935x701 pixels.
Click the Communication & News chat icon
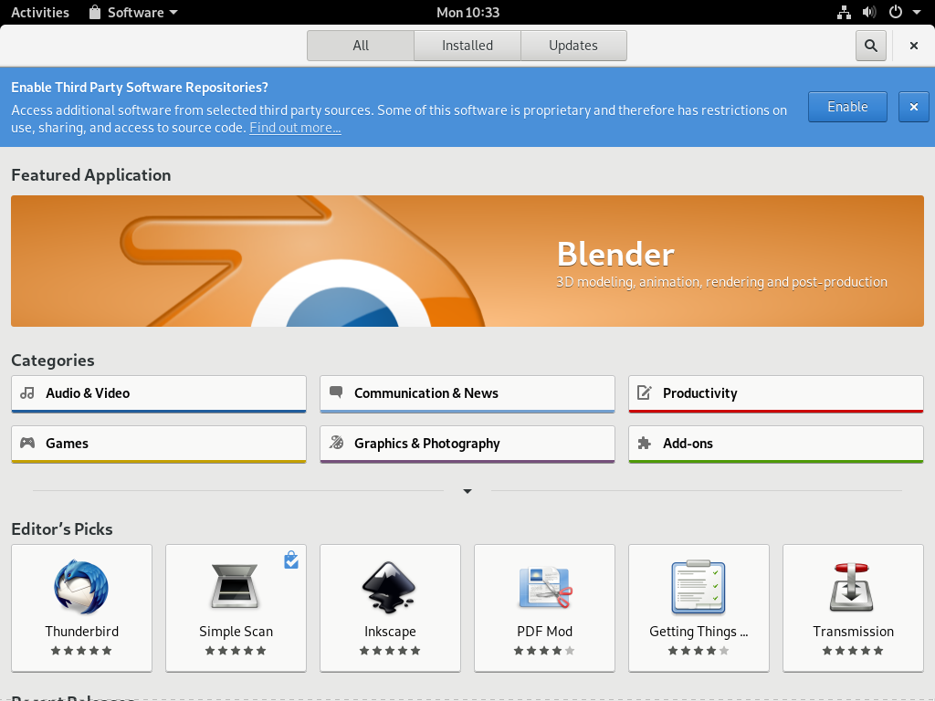point(336,392)
